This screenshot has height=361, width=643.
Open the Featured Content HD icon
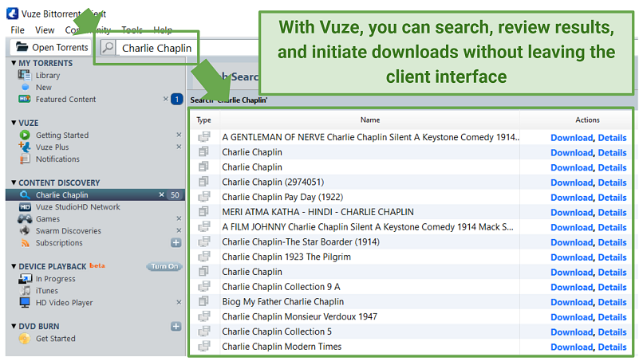point(25,99)
